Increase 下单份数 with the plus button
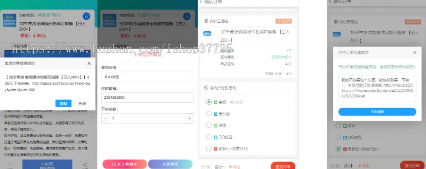The width and height of the screenshot is (426, 169). pos(190,118)
